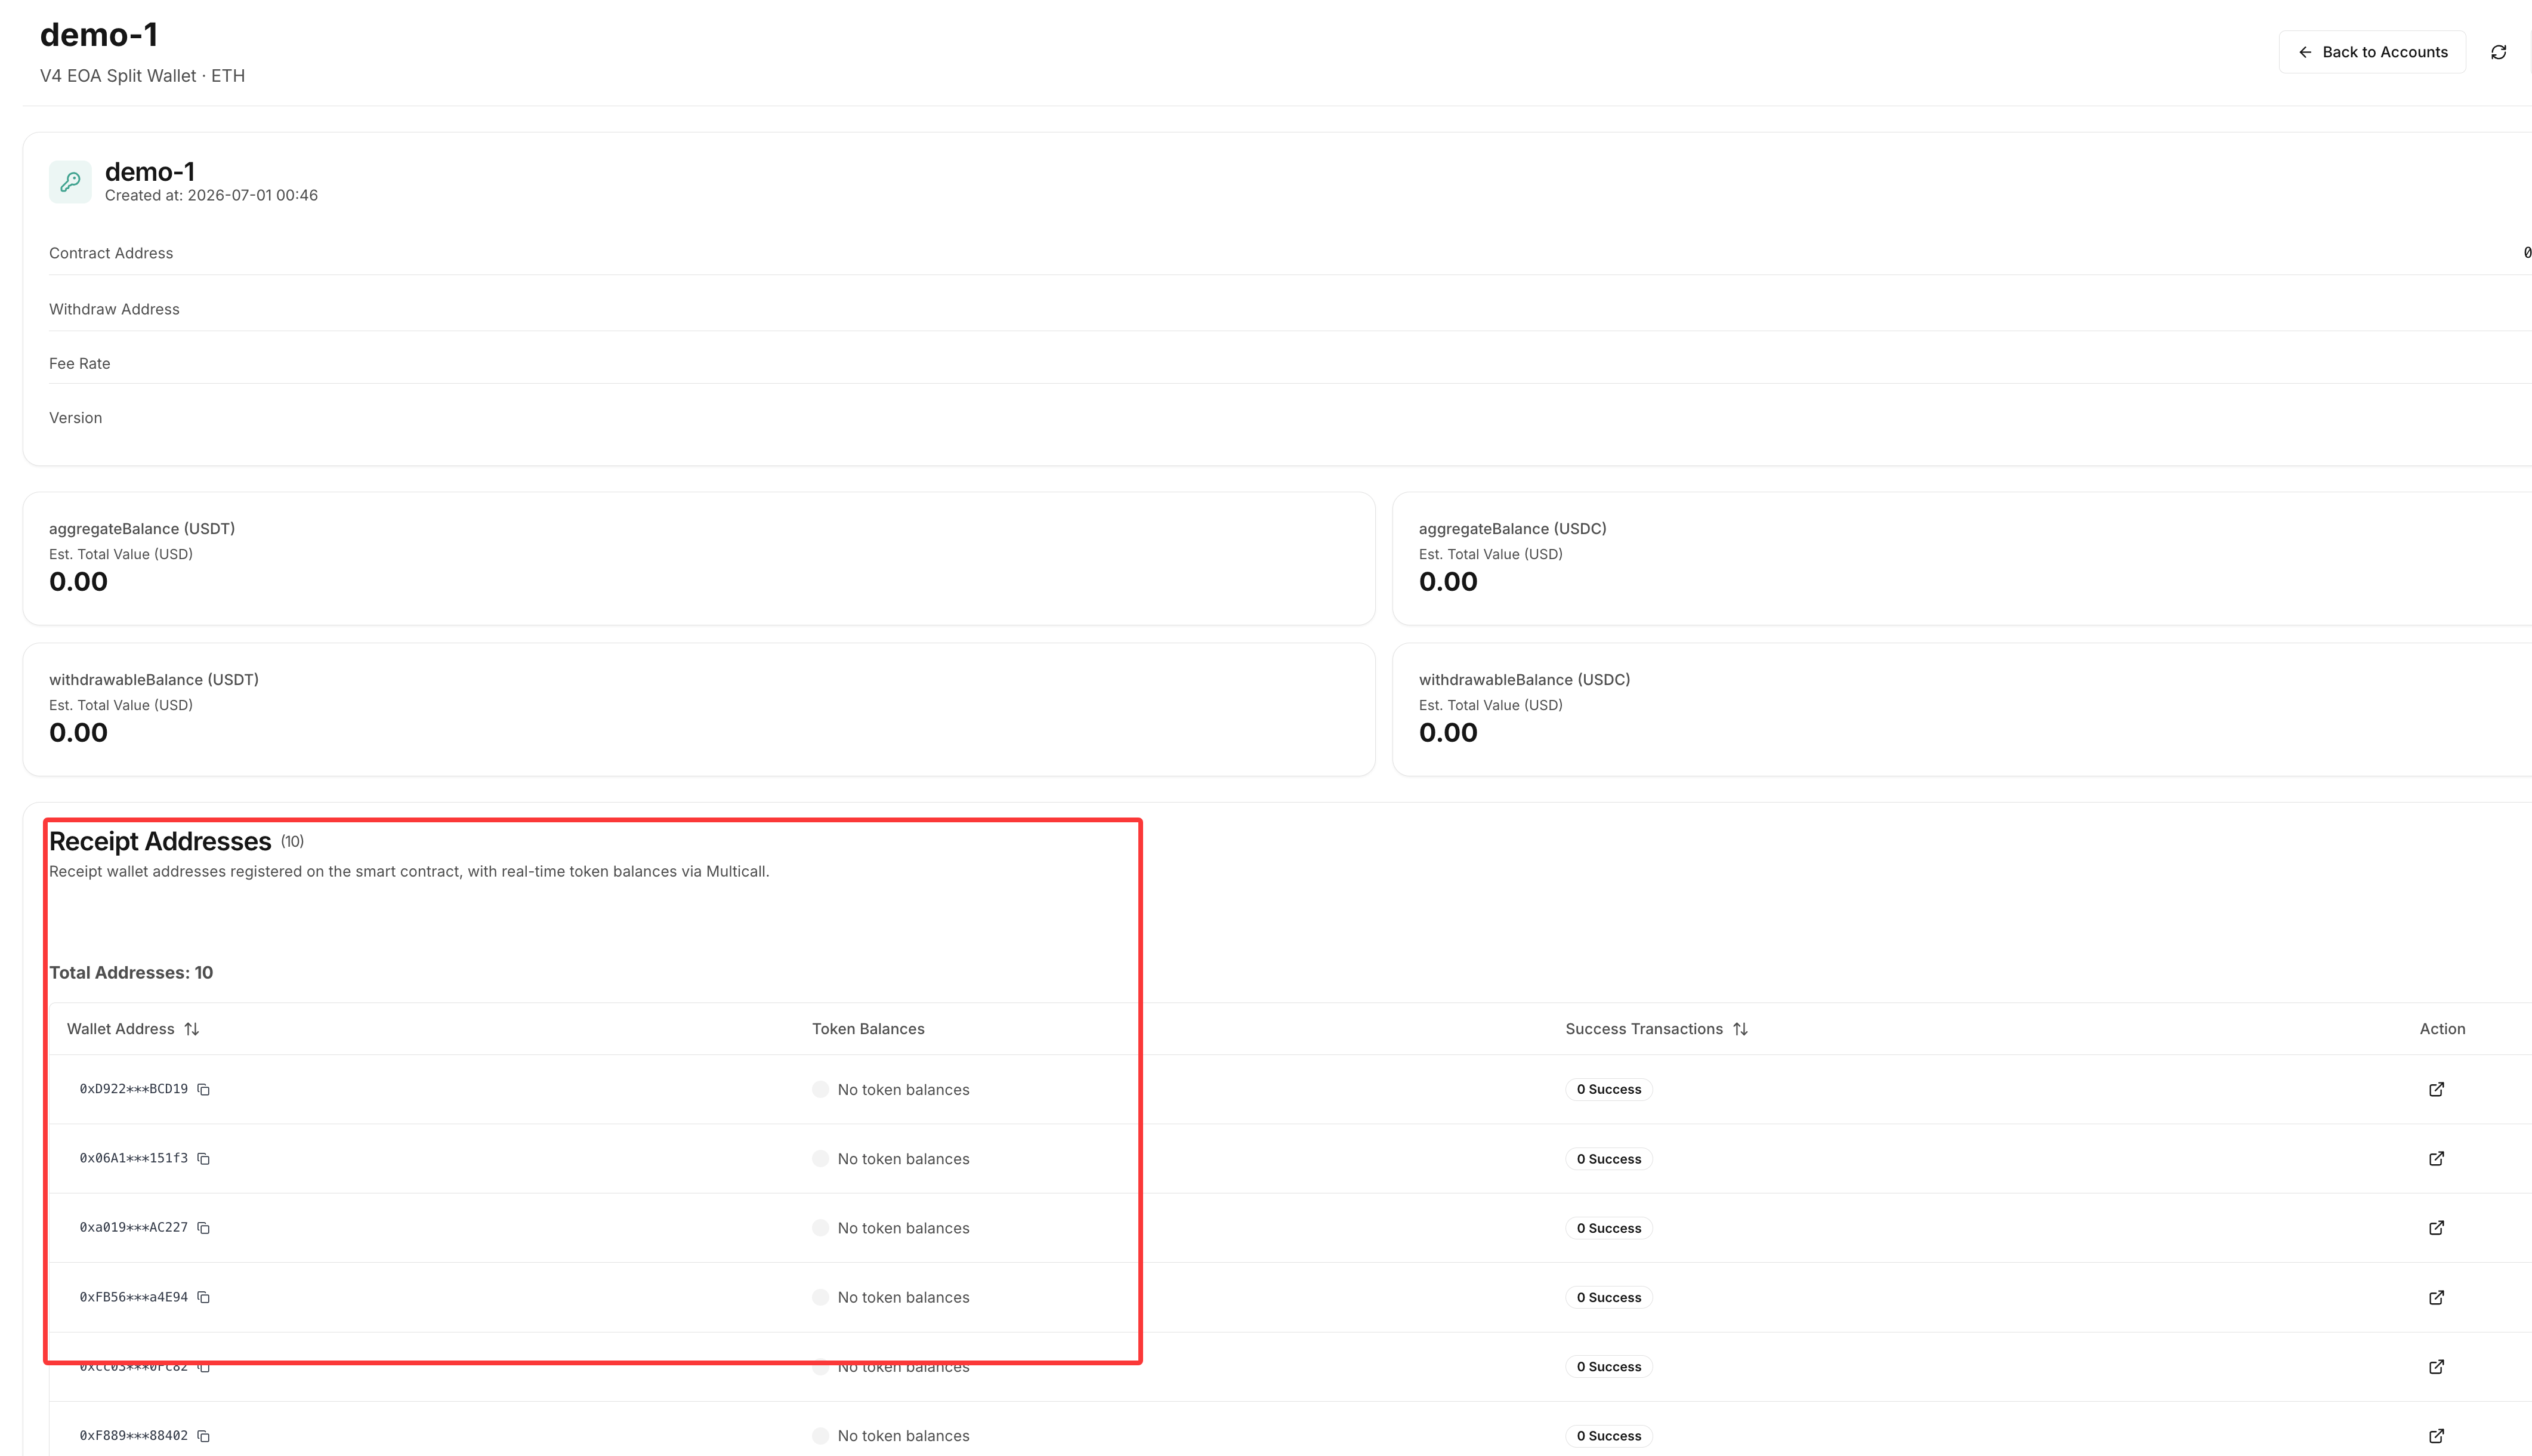Click wallet address 0xFB56***a4E94
Image resolution: width=2532 pixels, height=1456 pixels.
coord(134,1297)
